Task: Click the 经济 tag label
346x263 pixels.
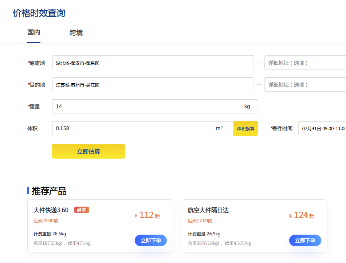Action: pos(81,210)
